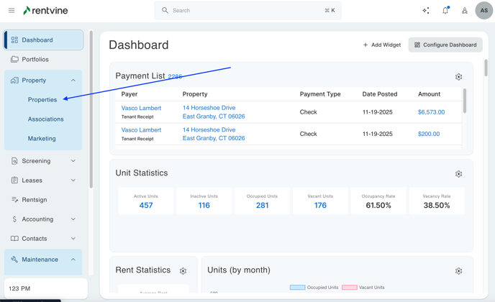Go to Portfolios in the sidebar

pyautogui.click(x=35, y=60)
